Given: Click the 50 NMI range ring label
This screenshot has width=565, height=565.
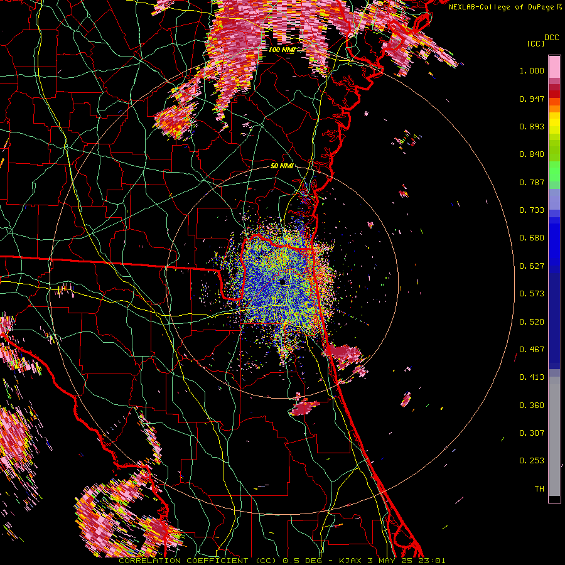Looking at the screenshot, I should (282, 166).
